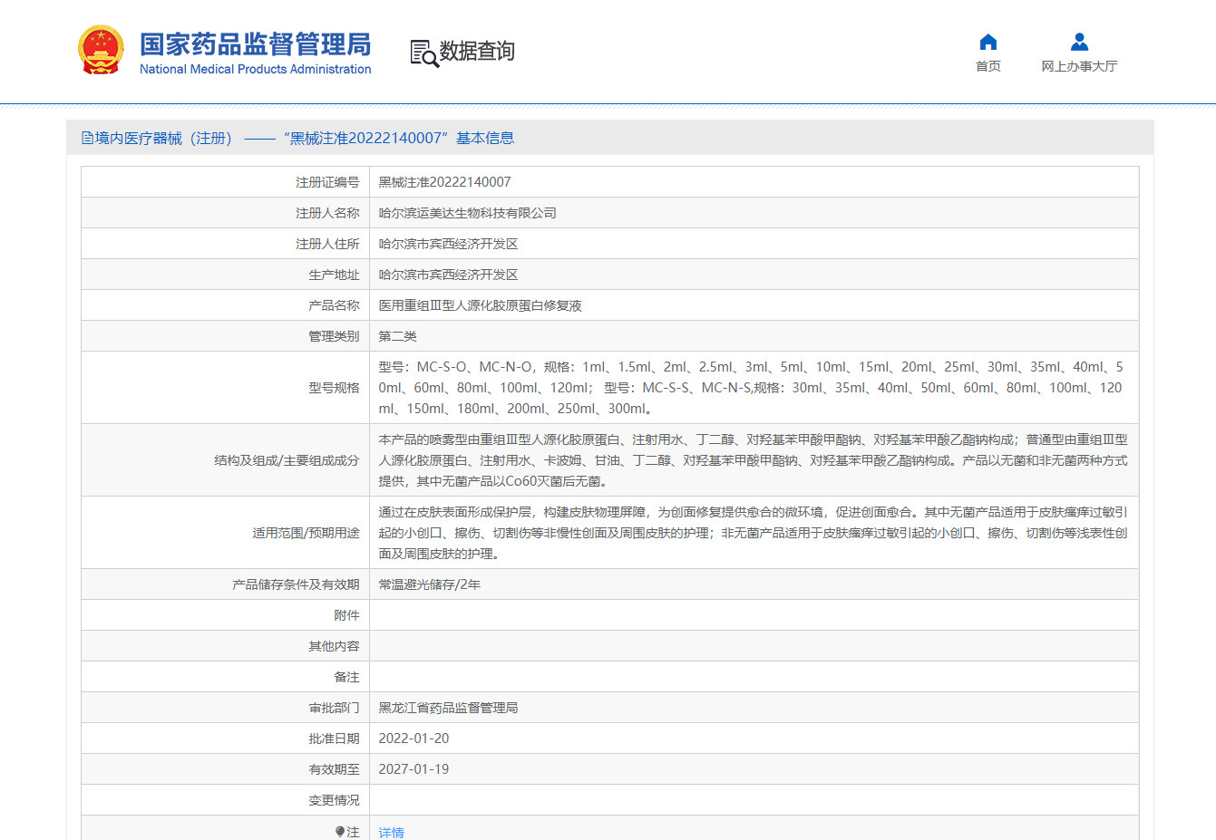Click the 管理类别 label cell

coord(226,336)
